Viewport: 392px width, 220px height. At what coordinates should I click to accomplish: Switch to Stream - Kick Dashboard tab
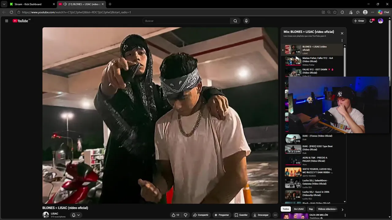pos(32,4)
